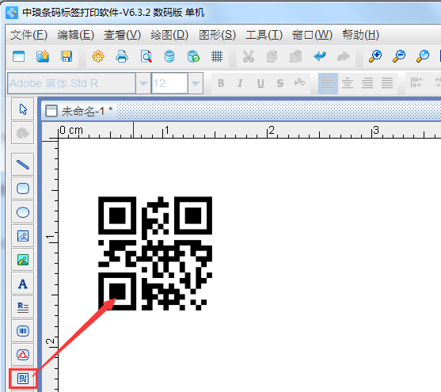Select the pointer selection tool

[23, 109]
